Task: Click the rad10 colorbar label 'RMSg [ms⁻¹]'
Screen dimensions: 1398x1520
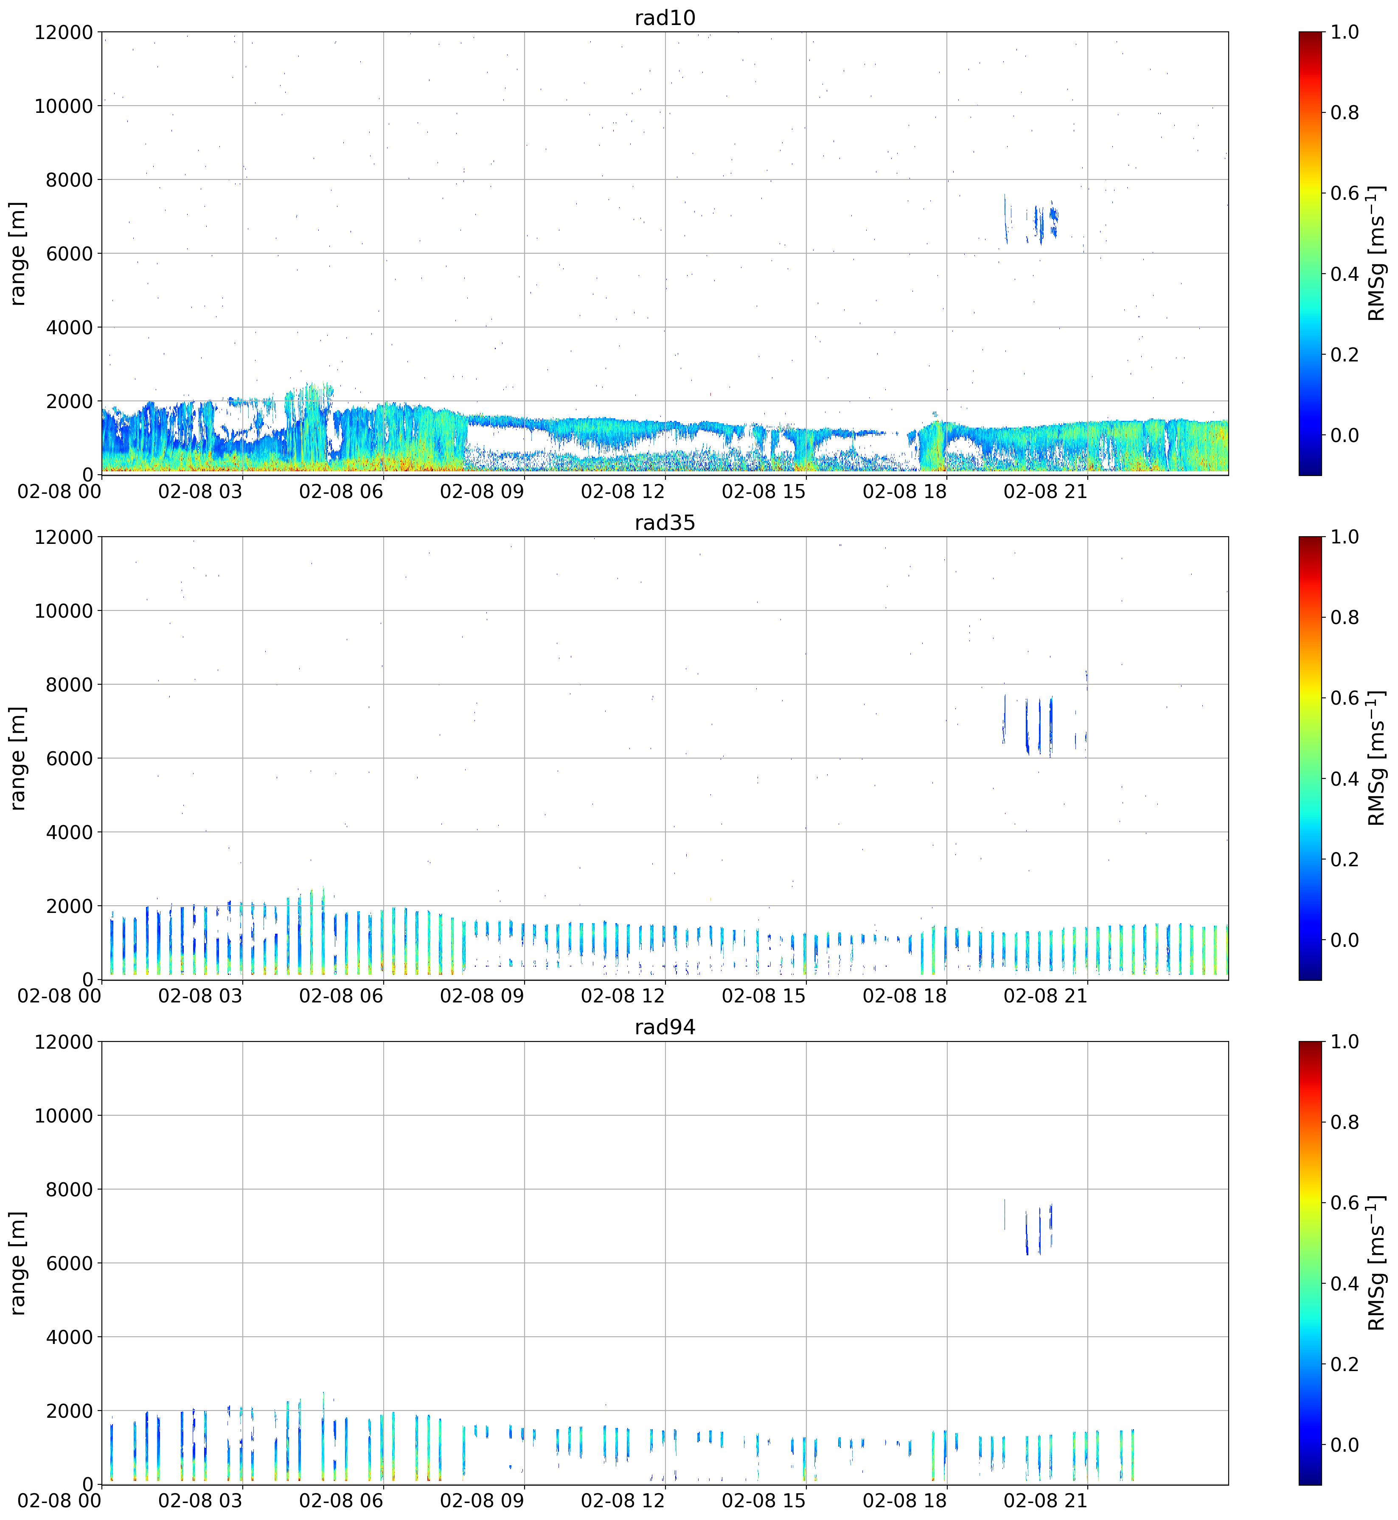Action: coord(1377,253)
